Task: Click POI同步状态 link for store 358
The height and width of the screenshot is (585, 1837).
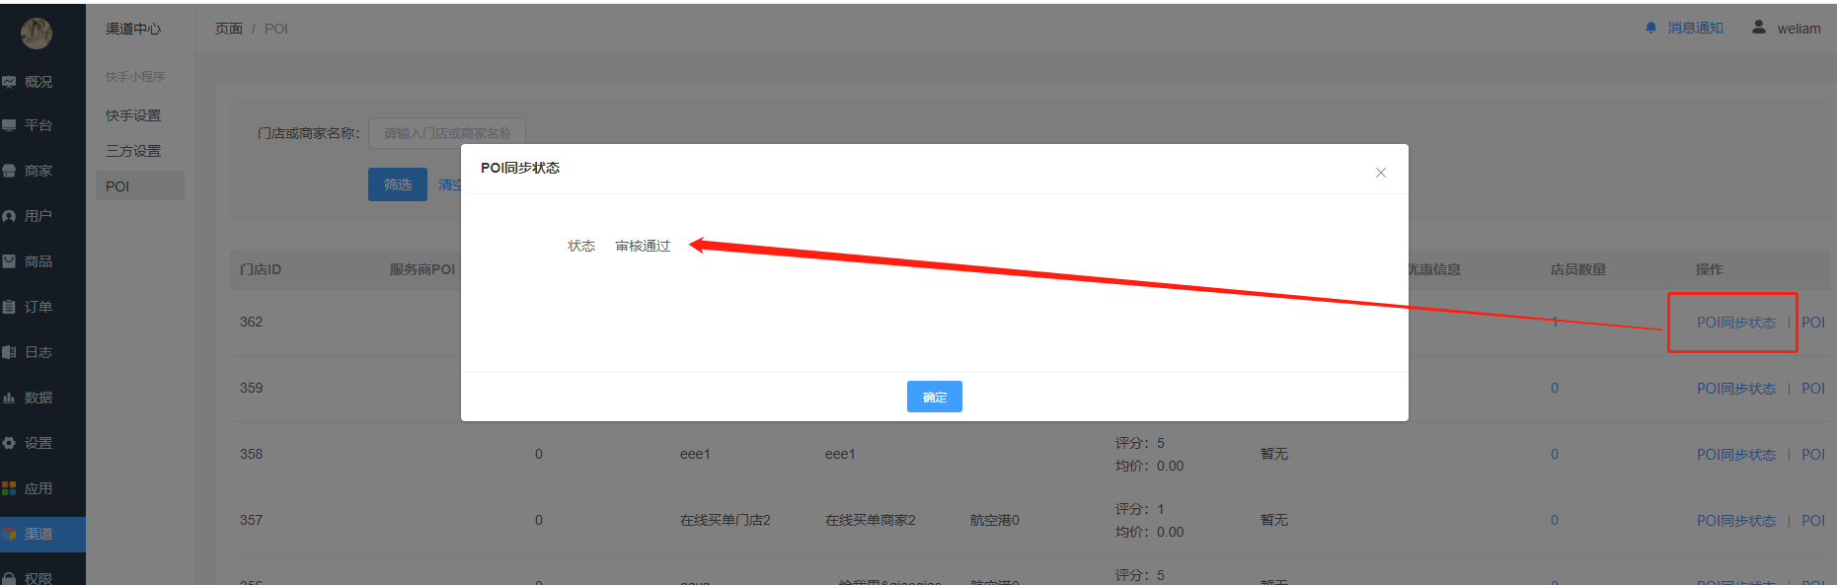Action: pos(1735,455)
